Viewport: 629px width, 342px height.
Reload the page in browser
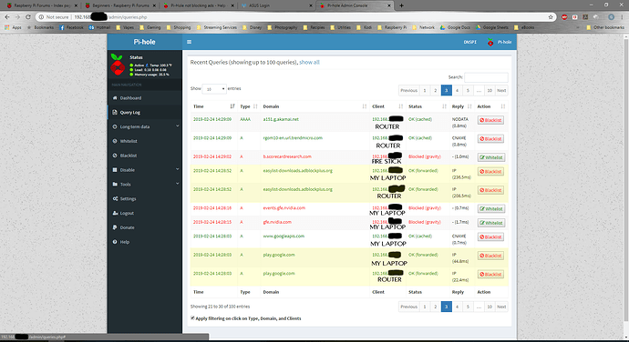[x=27, y=17]
